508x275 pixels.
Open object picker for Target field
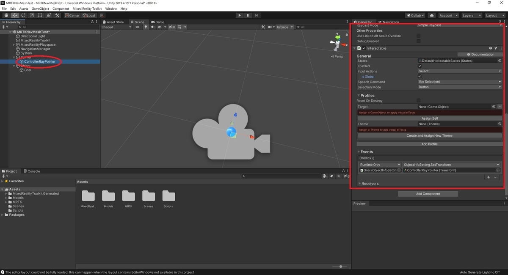(494, 107)
